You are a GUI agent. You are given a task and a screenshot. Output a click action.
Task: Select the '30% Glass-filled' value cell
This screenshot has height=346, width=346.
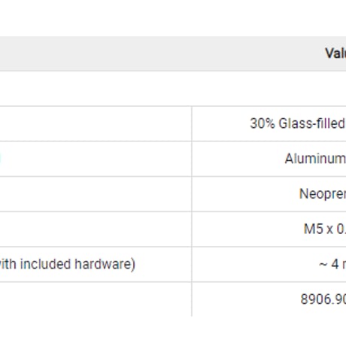click(x=269, y=123)
